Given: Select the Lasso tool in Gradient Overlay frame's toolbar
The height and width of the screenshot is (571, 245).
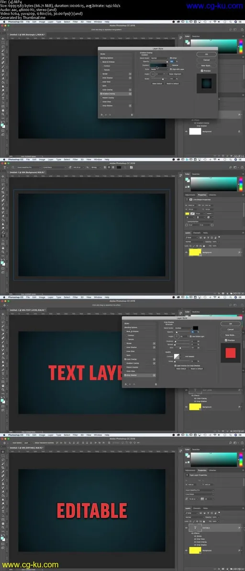Looking at the screenshot, I should click(3, 46).
